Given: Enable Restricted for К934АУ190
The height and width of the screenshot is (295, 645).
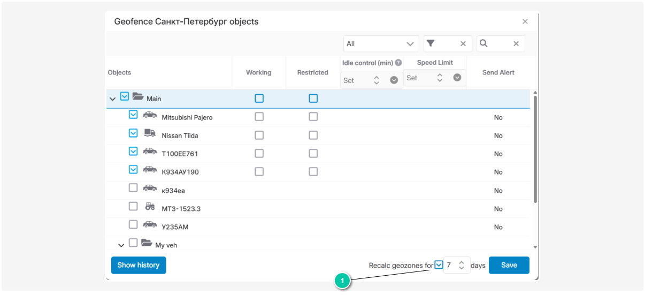Looking at the screenshot, I should point(313,172).
